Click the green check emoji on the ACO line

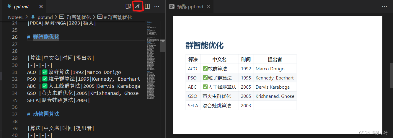pos(45,72)
